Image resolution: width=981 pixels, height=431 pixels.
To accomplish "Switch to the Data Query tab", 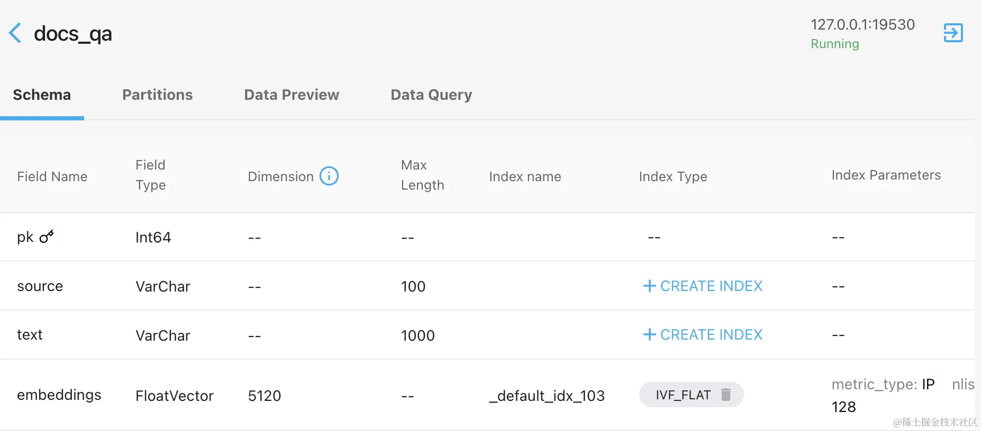I will (x=431, y=95).
